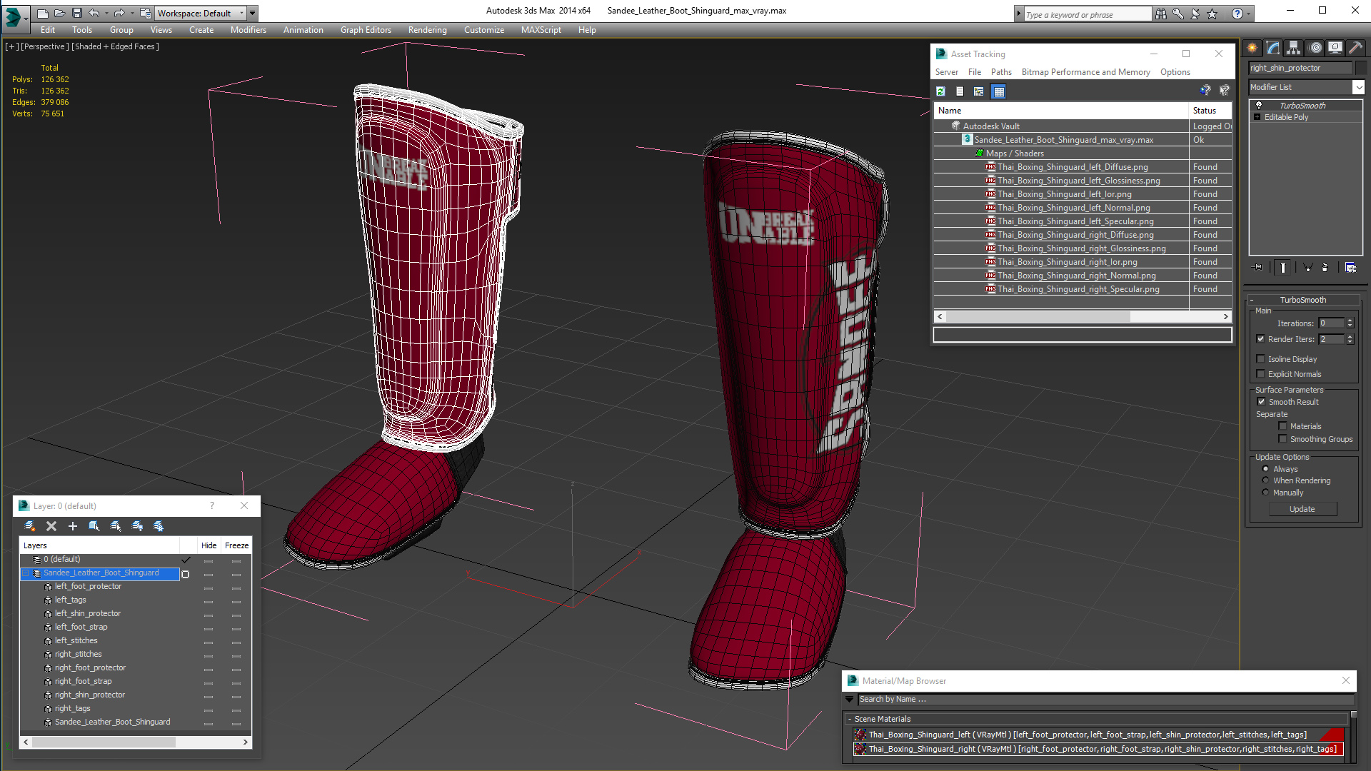The image size is (1371, 771).
Task: Click Add Selected Objects plus icon in Layer dialog
Action: coord(72,526)
